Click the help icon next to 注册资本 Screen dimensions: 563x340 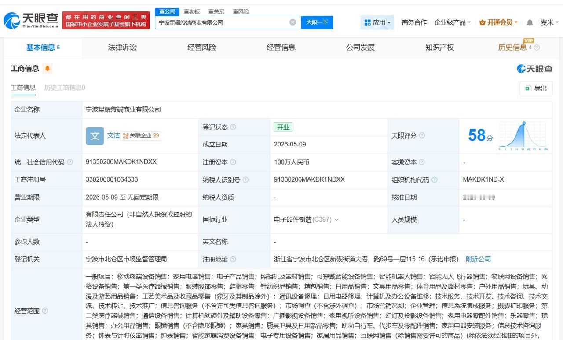[x=233, y=162]
